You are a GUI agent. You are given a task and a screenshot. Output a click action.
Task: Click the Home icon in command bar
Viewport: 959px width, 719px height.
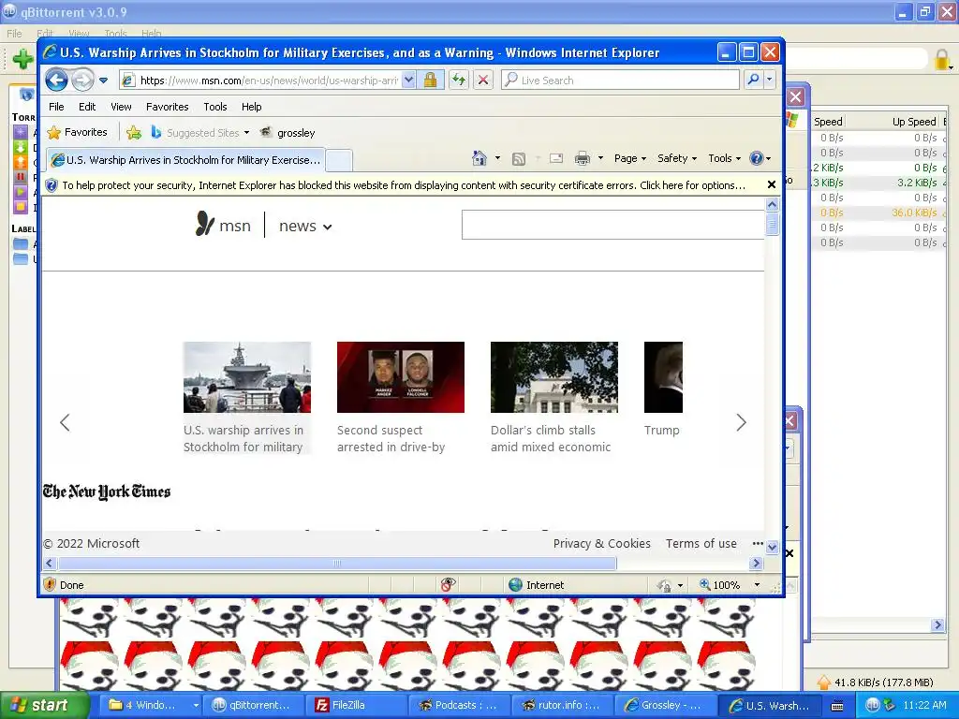pyautogui.click(x=479, y=158)
